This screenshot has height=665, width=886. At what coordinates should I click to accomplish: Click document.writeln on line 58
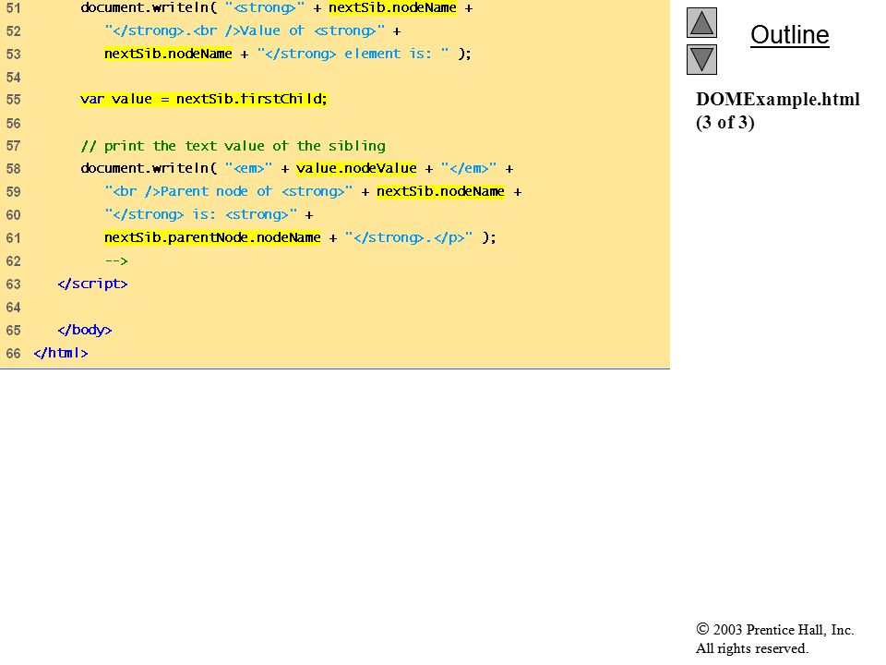[x=145, y=168]
